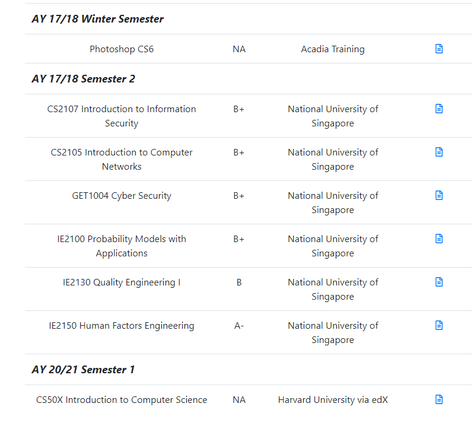The height and width of the screenshot is (432, 474).
Task: Click IE2100 Probability Models with Applications text
Action: tap(122, 246)
